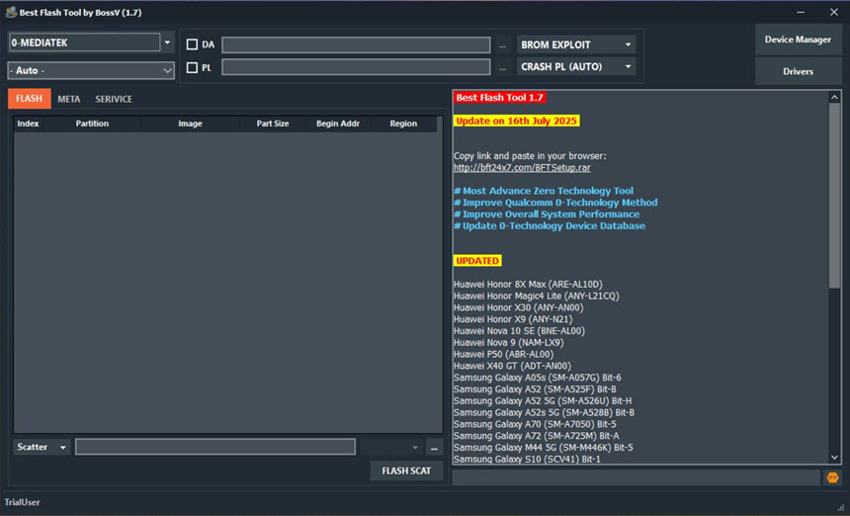Open the Scatter type dropdown
This screenshot has height=516, width=850.
[42, 447]
